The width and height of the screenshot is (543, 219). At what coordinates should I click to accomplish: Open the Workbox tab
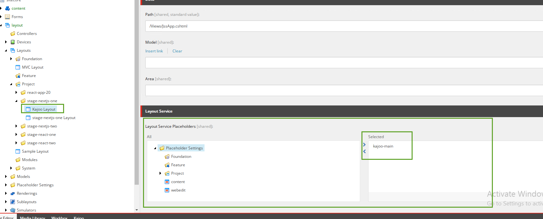point(59,217)
